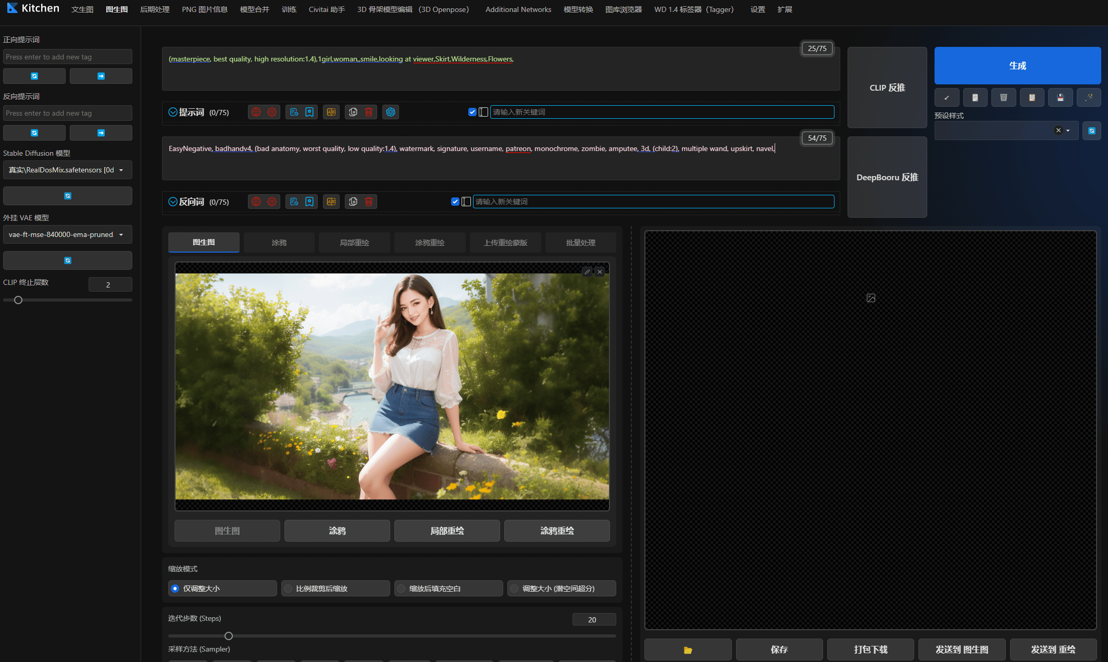Click the translate AB icon in the 反向词 toolbar
This screenshot has height=662, width=1108.
pyautogui.click(x=331, y=202)
